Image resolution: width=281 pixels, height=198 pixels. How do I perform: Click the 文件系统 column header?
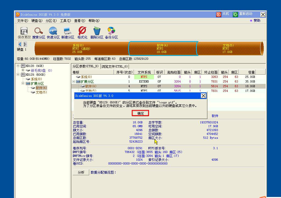click(144, 72)
